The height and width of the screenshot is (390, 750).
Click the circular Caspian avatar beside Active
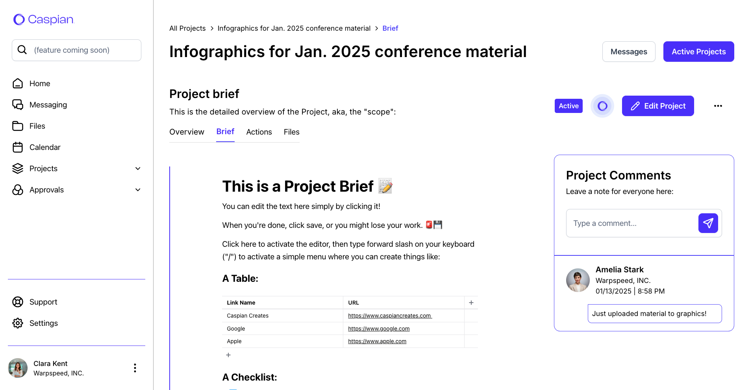pyautogui.click(x=602, y=106)
